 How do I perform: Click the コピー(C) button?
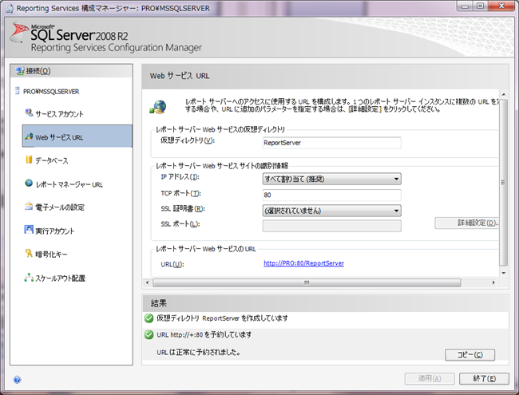[x=469, y=354]
